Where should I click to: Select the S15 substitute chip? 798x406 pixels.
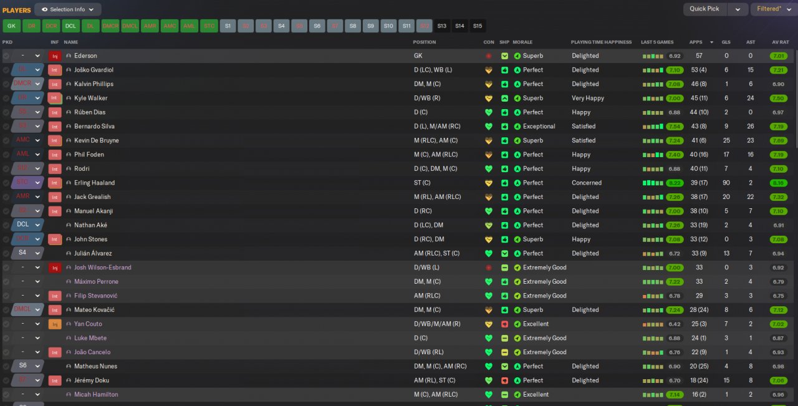(478, 26)
